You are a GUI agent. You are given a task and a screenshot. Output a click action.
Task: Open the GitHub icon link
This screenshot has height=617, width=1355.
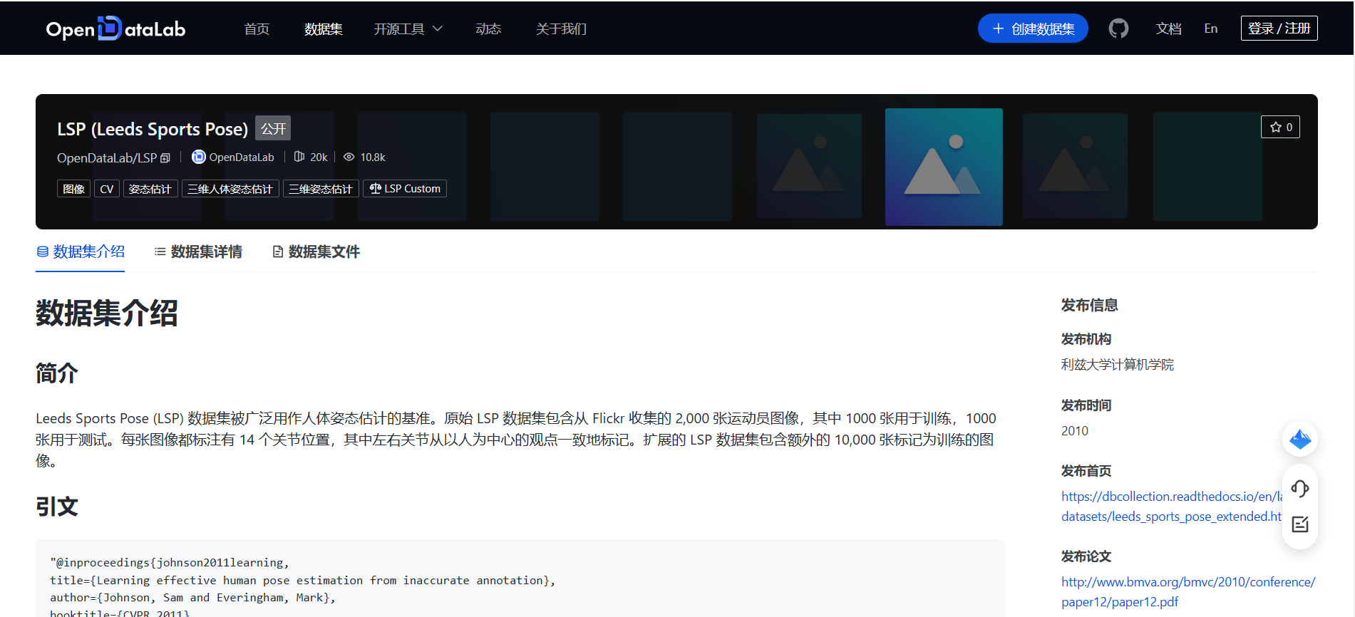1118,28
